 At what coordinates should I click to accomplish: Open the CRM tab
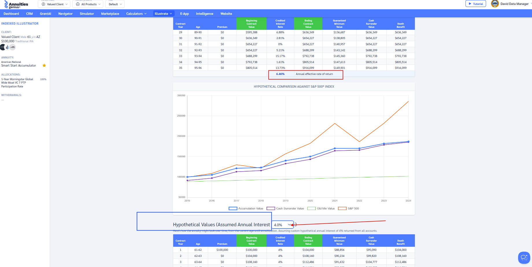pos(29,14)
